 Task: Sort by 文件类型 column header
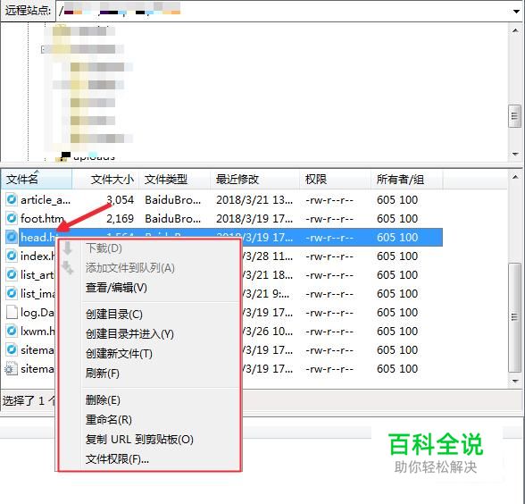click(174, 180)
